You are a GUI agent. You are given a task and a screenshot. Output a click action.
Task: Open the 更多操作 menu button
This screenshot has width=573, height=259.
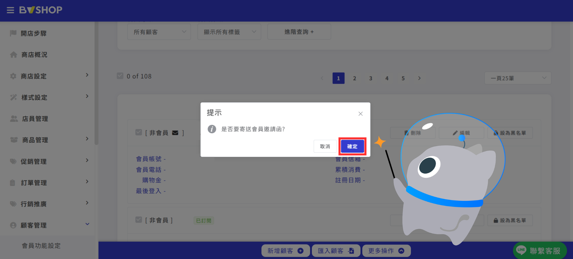[386, 251]
